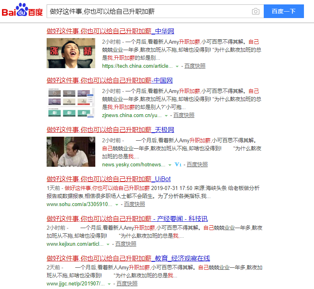This screenshot has width=314, height=289.
Task: Click the laughing man 涨薪 thumbnail
Action: 71,53
